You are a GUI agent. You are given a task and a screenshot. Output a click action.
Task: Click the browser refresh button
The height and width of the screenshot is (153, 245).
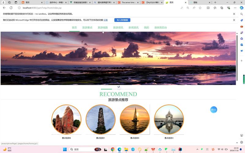pyautogui.click(x=11, y=8)
